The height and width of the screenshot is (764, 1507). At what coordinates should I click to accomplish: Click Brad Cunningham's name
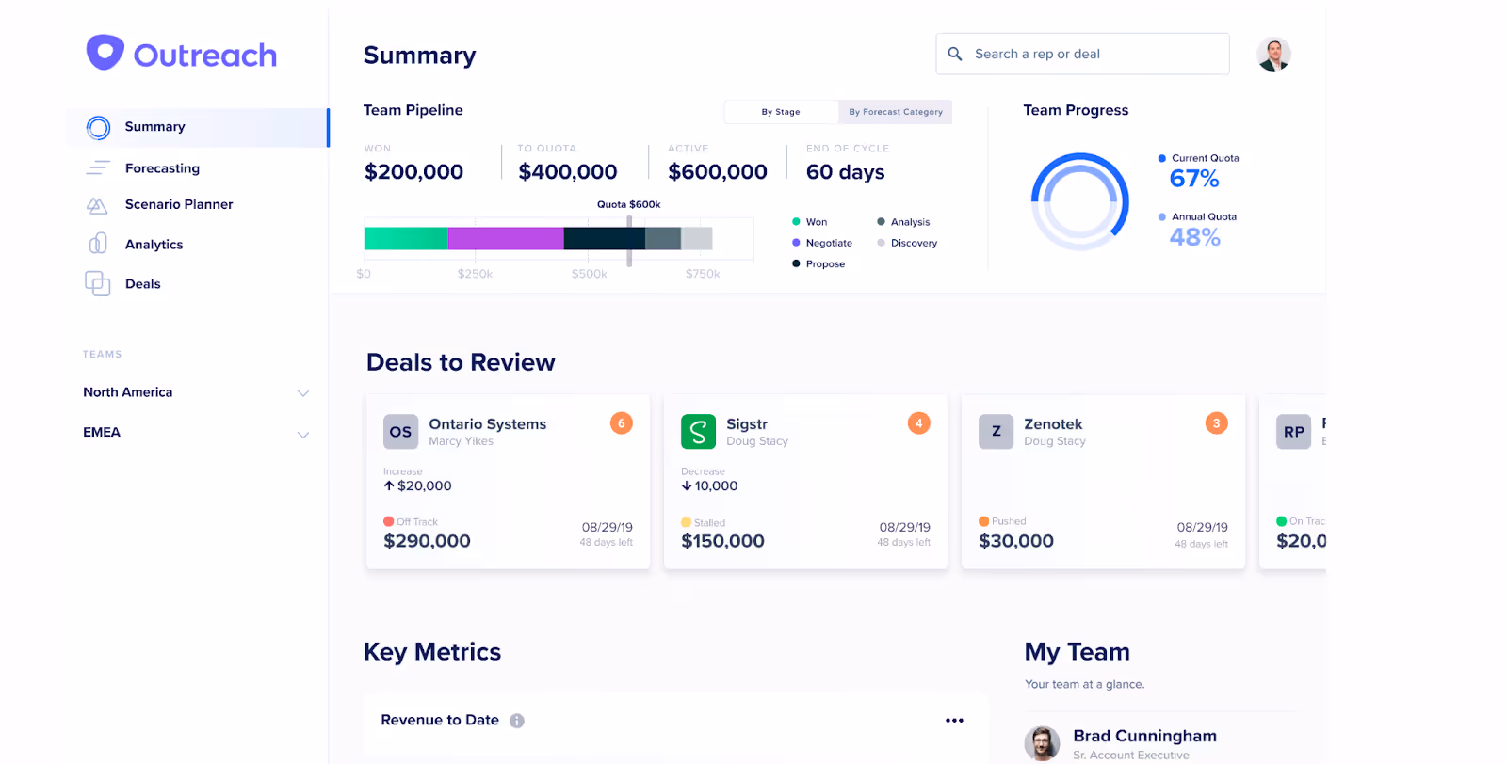(1144, 736)
